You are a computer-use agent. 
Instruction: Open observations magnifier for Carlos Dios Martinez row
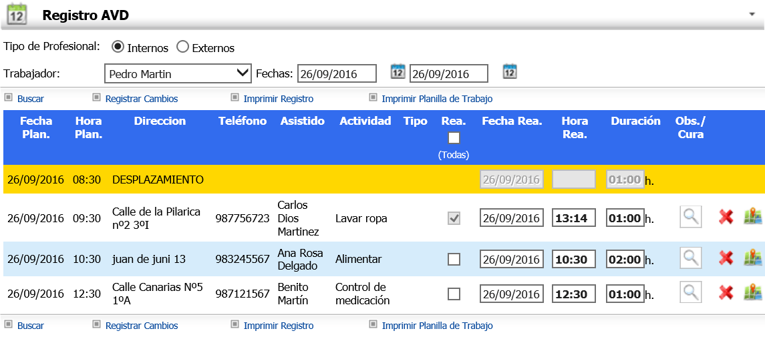690,217
